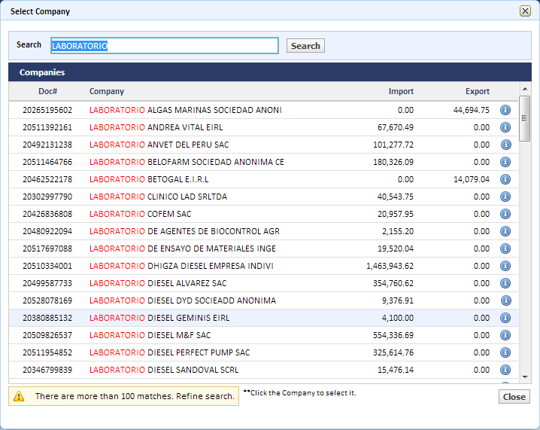Viewport: 540px width, 430px height.
Task: Click the Company column header
Action: click(107, 91)
